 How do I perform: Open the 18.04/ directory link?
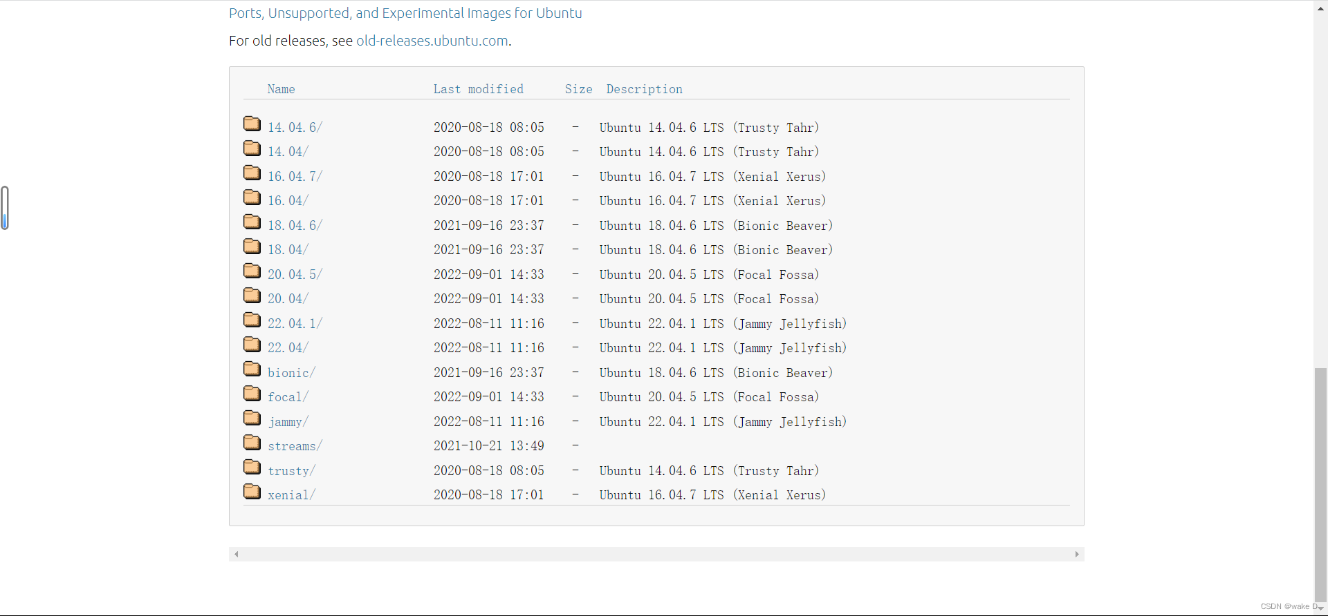click(x=288, y=250)
